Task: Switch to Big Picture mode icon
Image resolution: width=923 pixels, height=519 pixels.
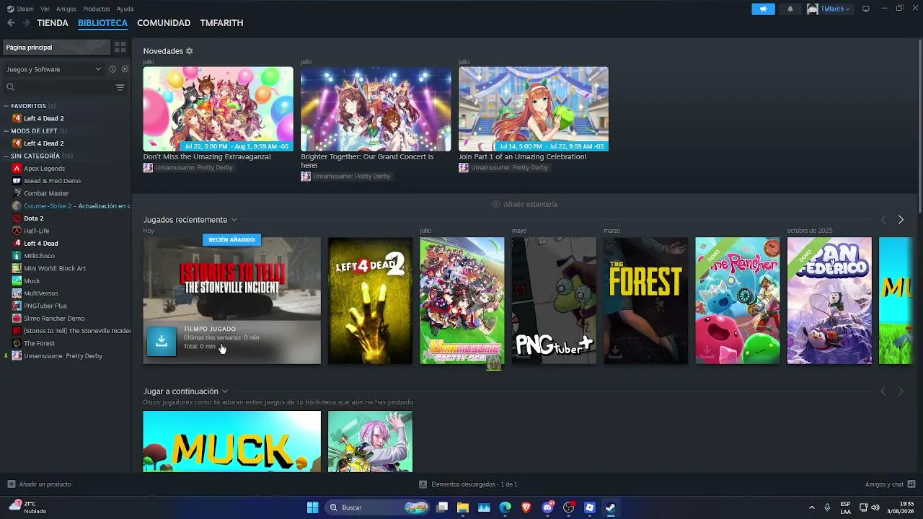Action: pyautogui.click(x=866, y=9)
